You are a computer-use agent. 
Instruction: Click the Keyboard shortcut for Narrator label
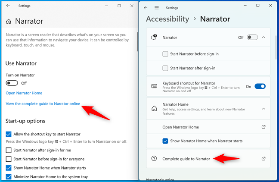coord(189,83)
